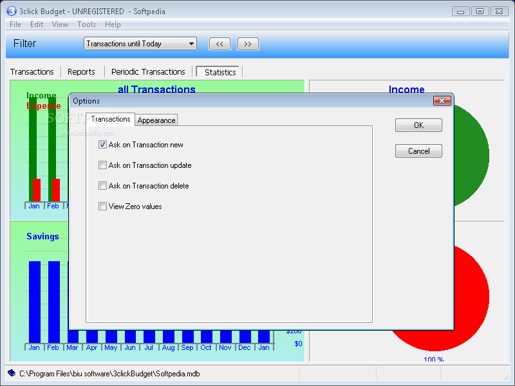Check View Zero values option
The width and height of the screenshot is (515, 386).
102,207
